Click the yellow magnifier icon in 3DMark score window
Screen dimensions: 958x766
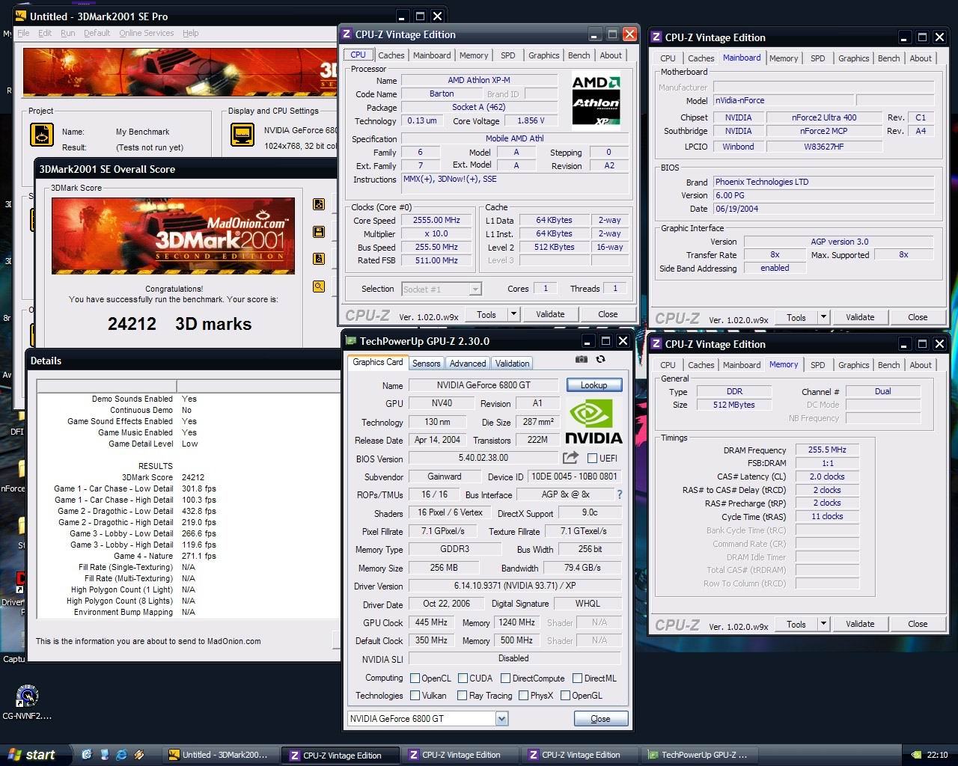(319, 287)
